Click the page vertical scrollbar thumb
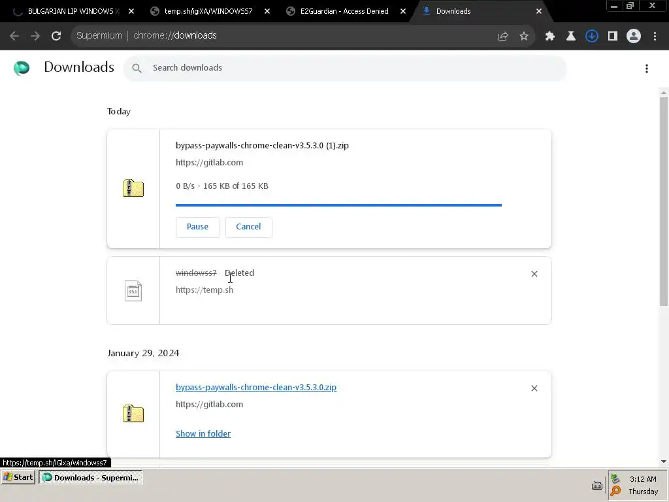Screen dimensions: 669x502 664,201
